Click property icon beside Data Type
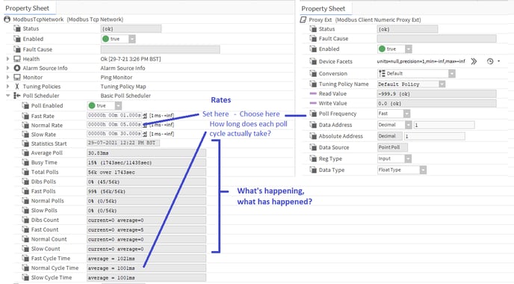The width and height of the screenshot is (514, 284). pyautogui.click(x=313, y=170)
